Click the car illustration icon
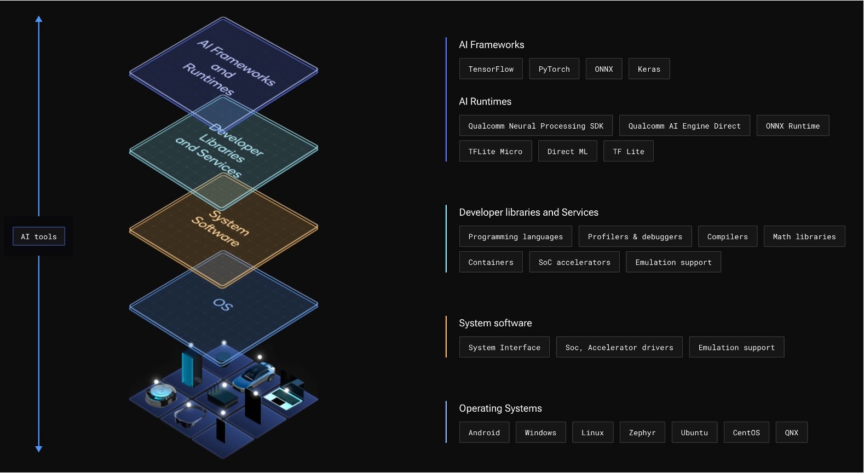 click(x=254, y=376)
